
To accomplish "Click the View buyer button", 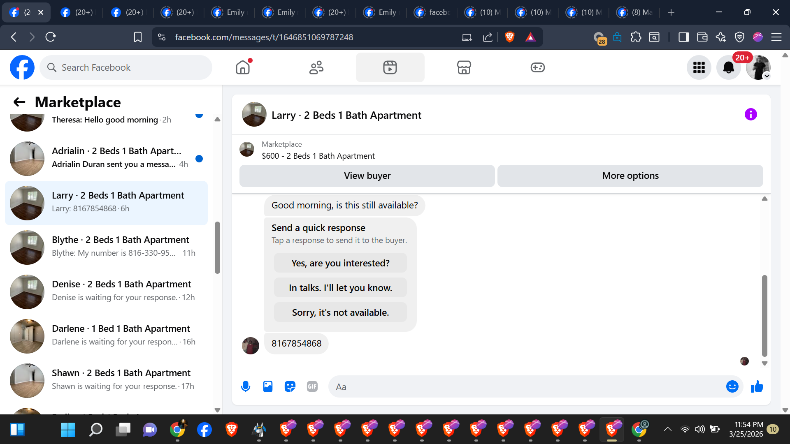I will 367,176.
